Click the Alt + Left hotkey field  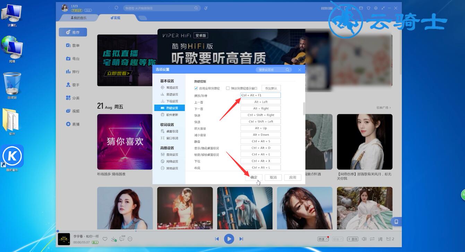coord(260,102)
